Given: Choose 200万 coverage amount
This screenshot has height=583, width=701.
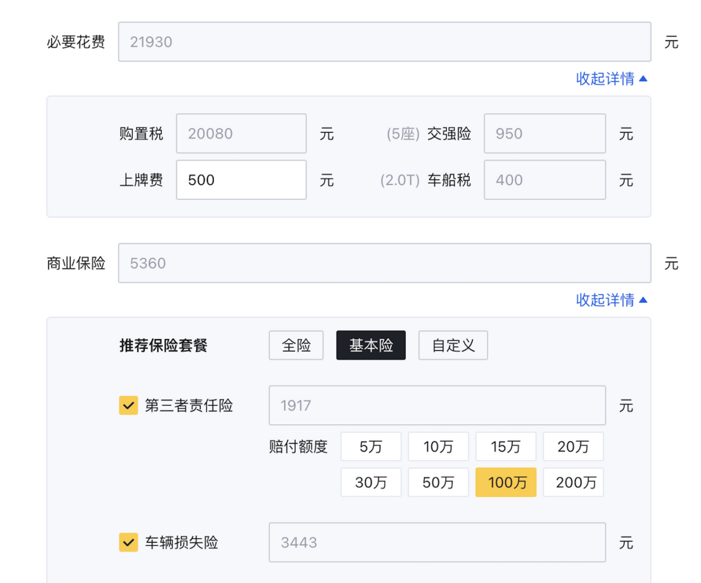Looking at the screenshot, I should [573, 483].
